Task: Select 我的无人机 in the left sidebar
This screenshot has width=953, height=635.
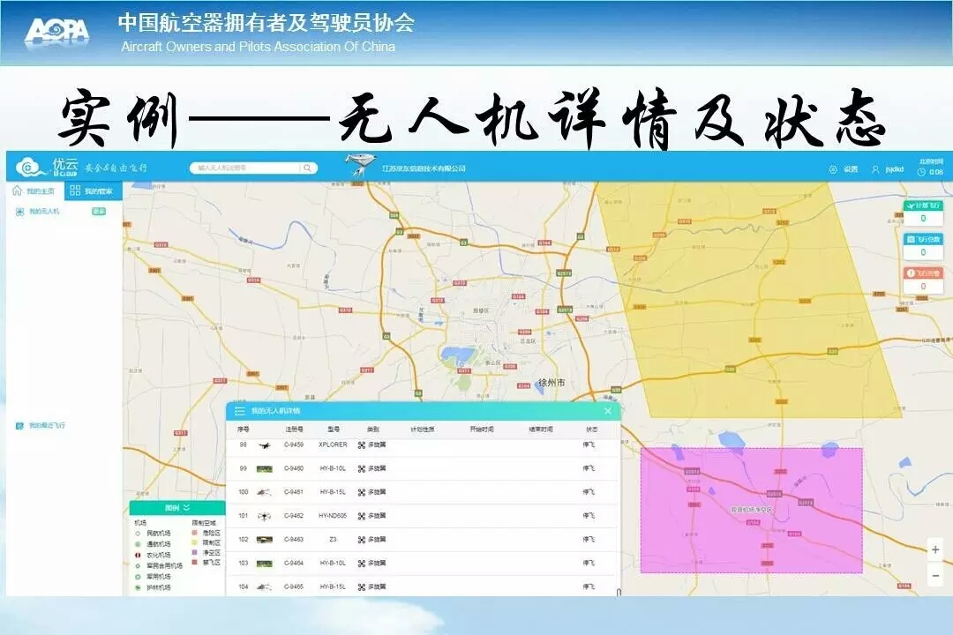Action: pyautogui.click(x=44, y=212)
